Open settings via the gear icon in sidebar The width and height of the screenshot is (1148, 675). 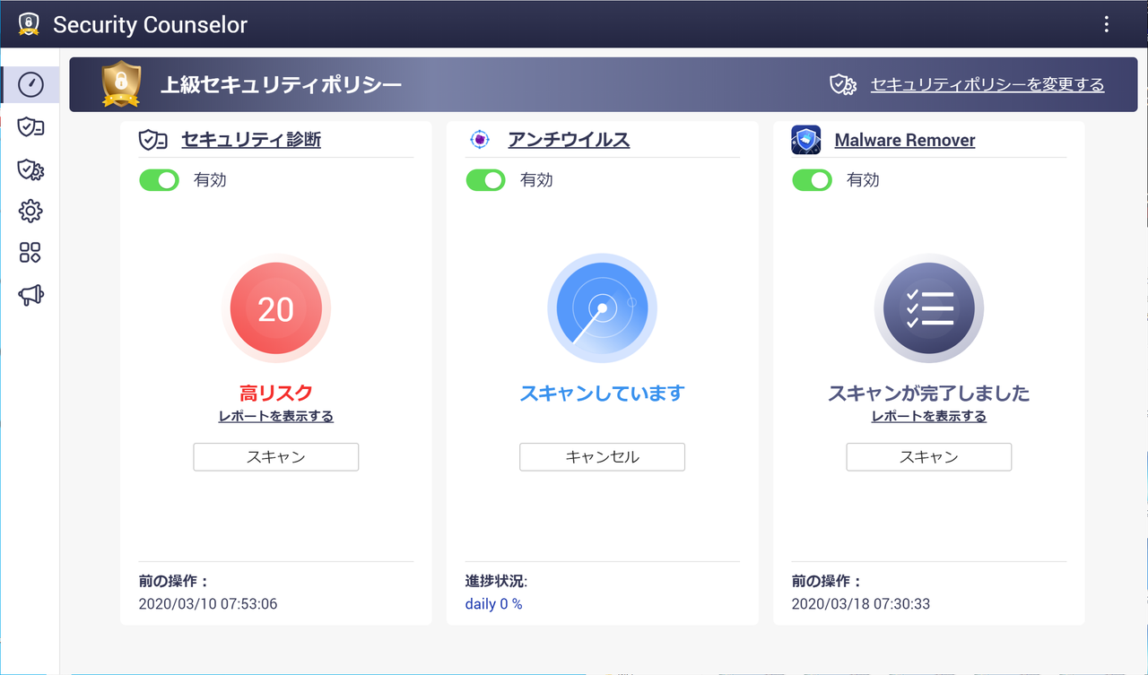pyautogui.click(x=30, y=211)
